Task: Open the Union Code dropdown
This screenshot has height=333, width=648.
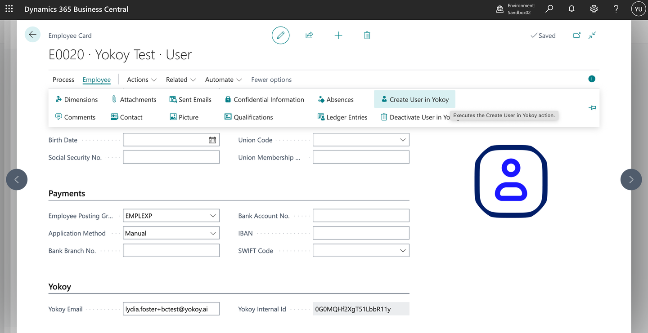Action: (x=403, y=140)
